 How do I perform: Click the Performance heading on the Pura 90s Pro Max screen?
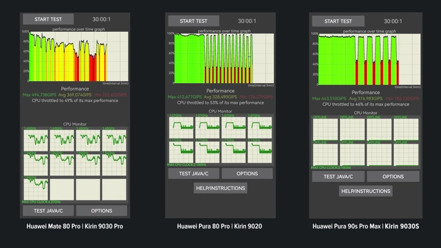click(366, 92)
